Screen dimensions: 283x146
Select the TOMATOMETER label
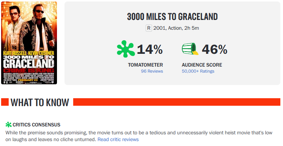point(146,65)
